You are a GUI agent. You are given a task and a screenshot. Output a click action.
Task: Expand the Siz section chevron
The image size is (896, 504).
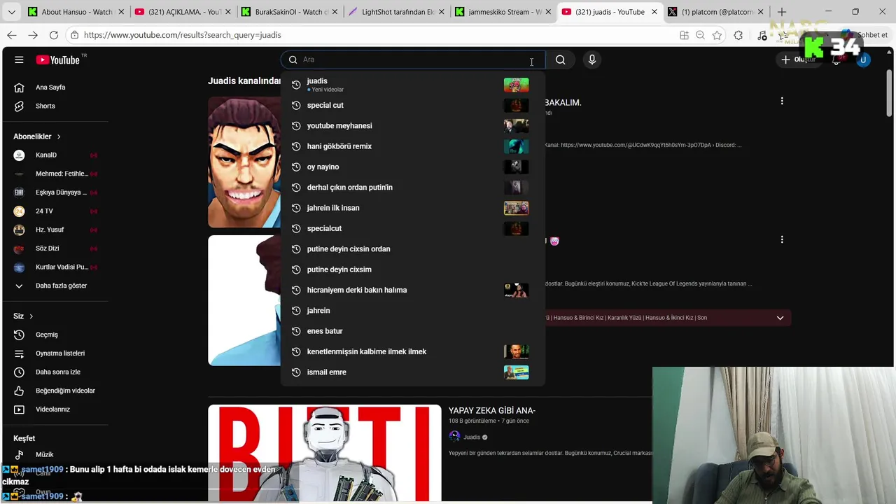31,316
